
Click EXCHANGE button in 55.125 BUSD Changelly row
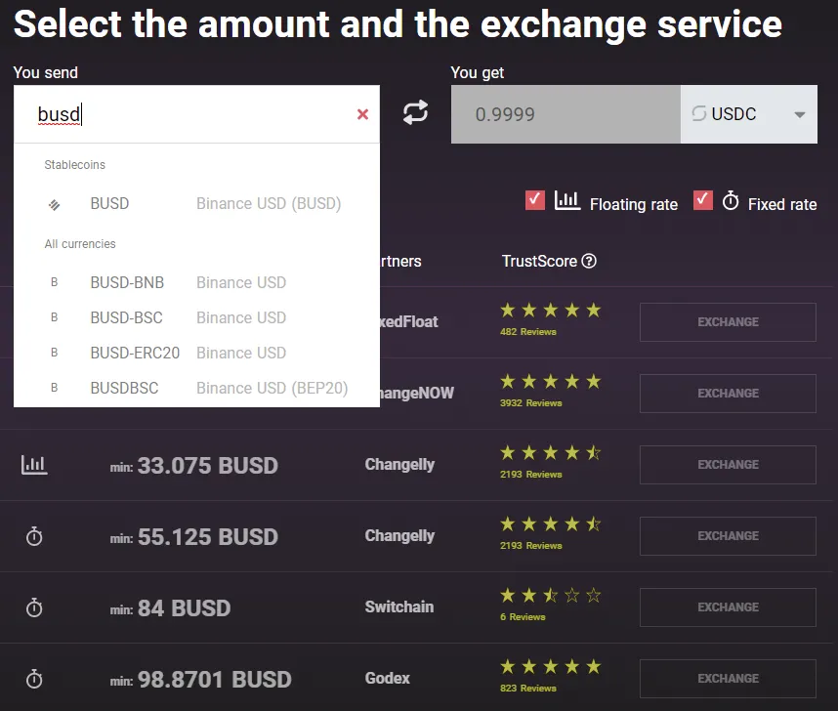pyautogui.click(x=728, y=535)
